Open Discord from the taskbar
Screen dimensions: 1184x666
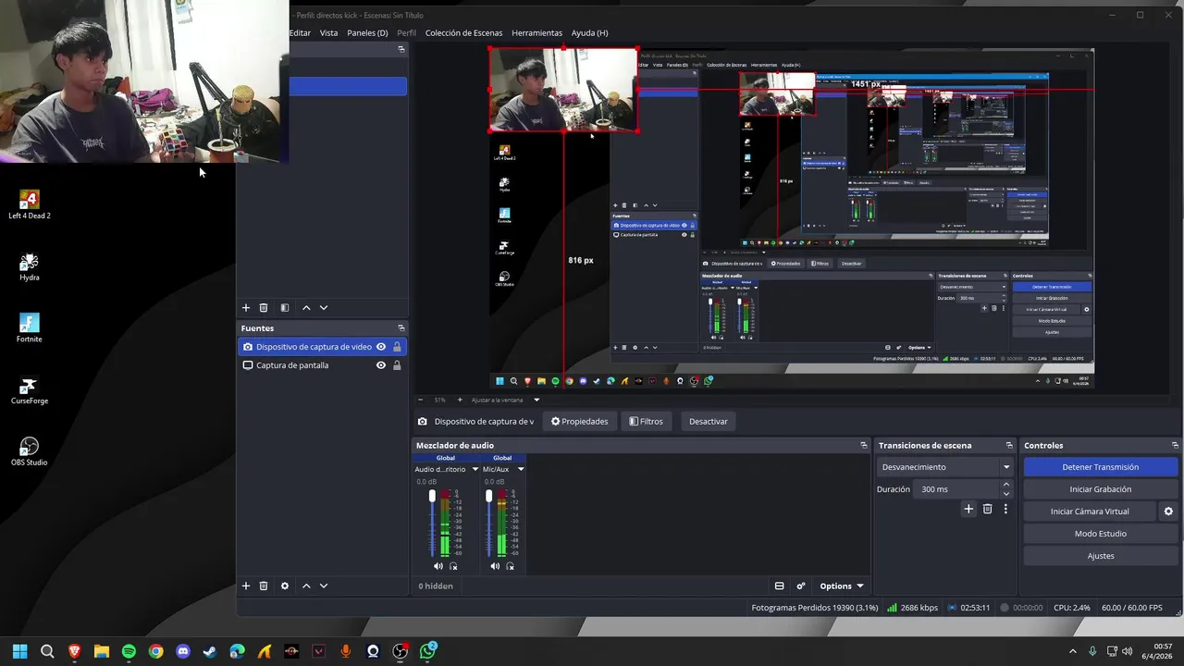183,651
